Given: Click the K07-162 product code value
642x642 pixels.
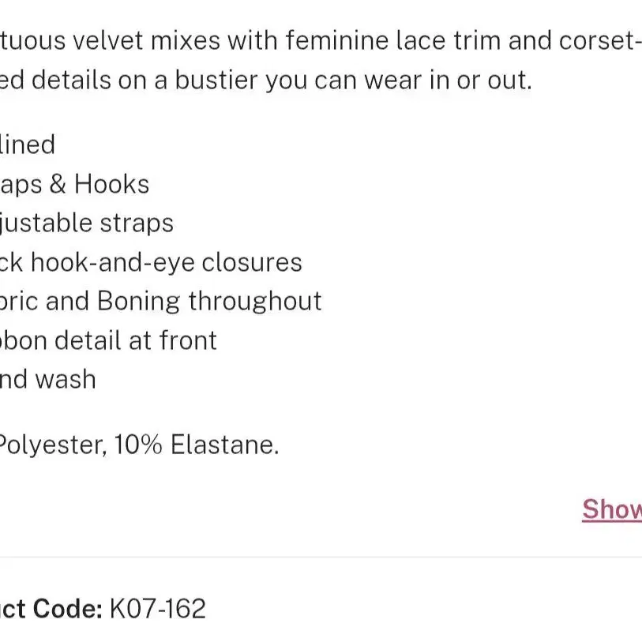Looking at the screenshot, I should tap(157, 609).
